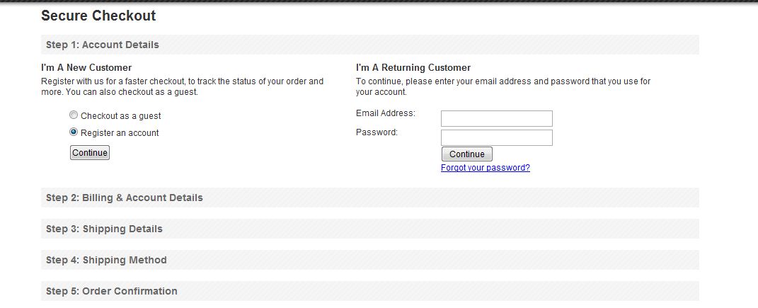This screenshot has width=758, height=308.
Task: Open the Step 4: Shipping Method section
Action: pyautogui.click(x=106, y=260)
